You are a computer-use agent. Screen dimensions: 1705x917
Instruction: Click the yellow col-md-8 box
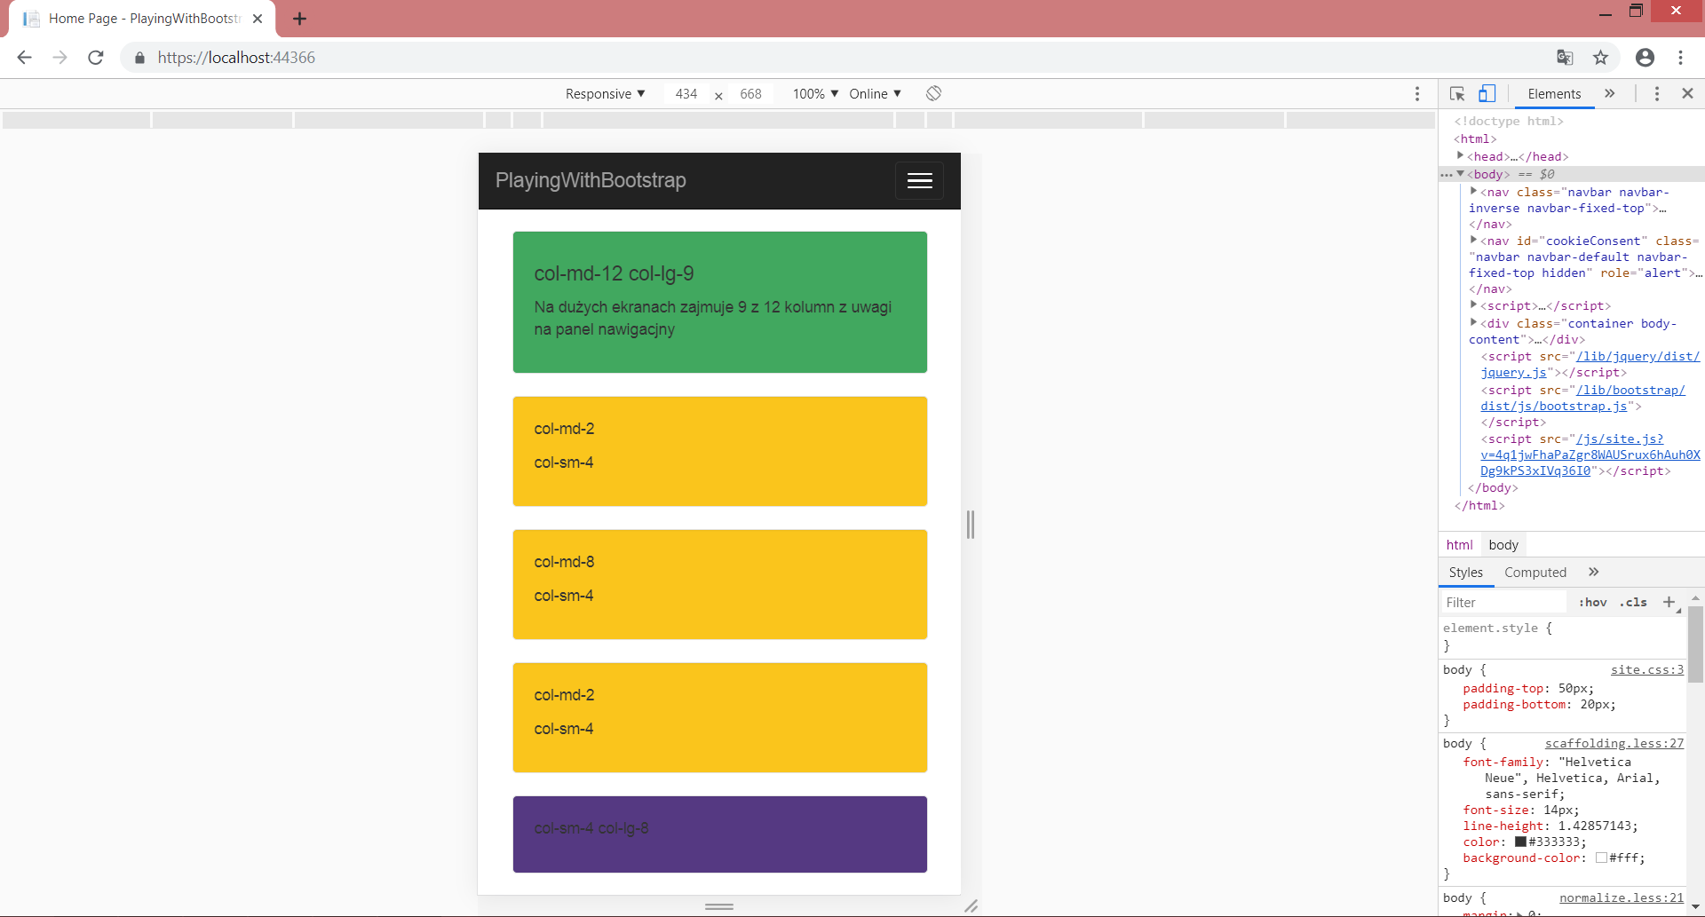pyautogui.click(x=720, y=584)
